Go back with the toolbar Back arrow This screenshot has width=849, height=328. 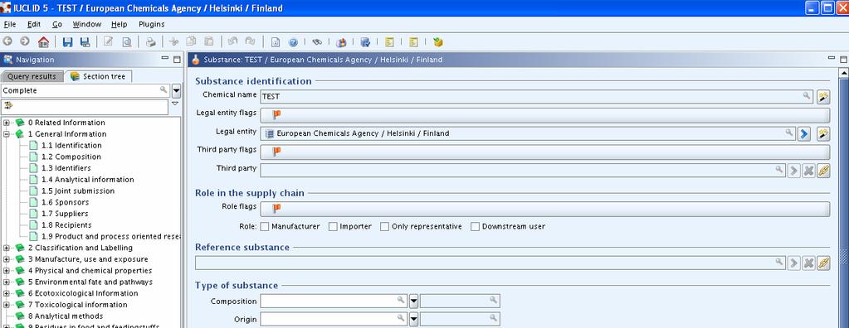[7, 41]
